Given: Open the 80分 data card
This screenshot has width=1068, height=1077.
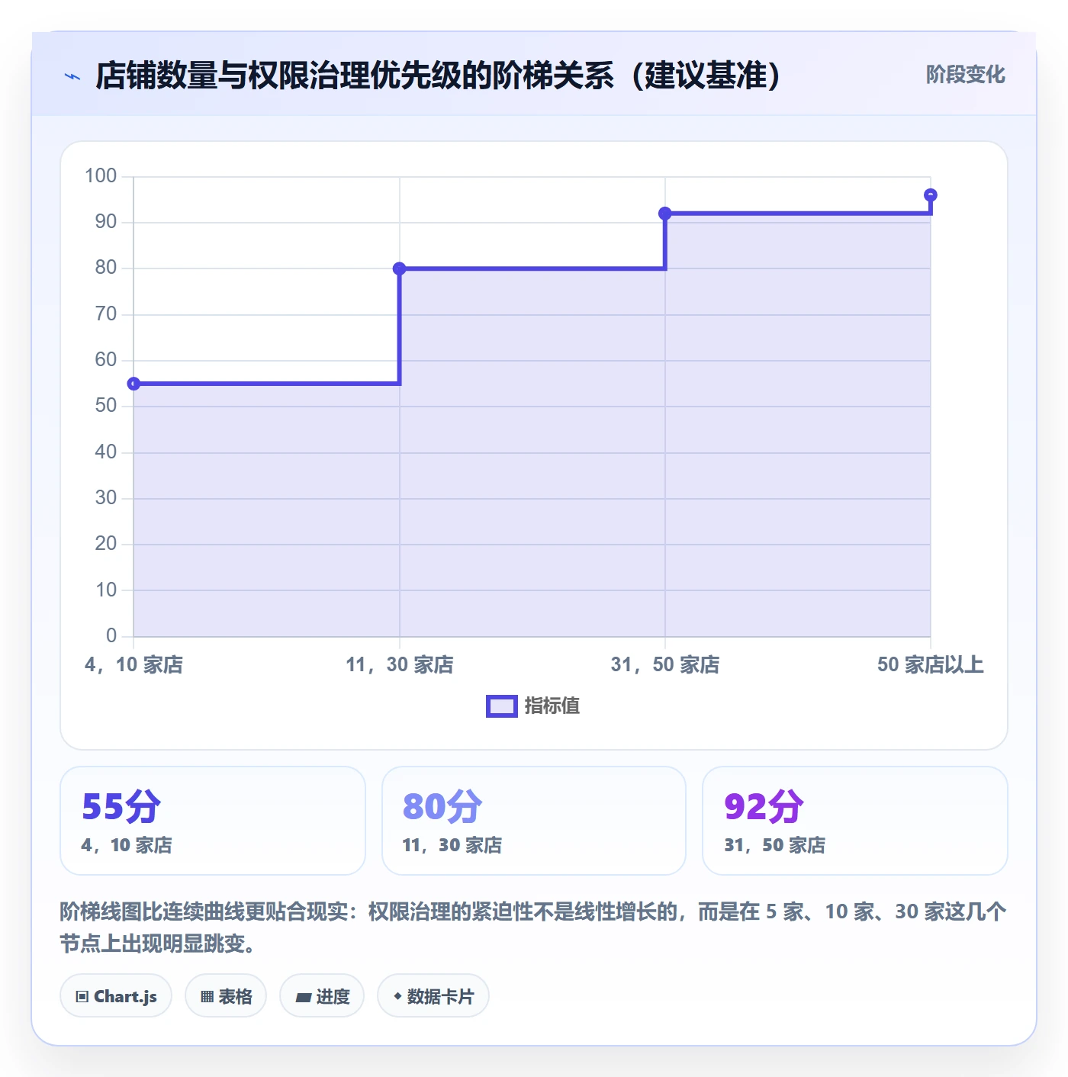Looking at the screenshot, I should tap(534, 821).
